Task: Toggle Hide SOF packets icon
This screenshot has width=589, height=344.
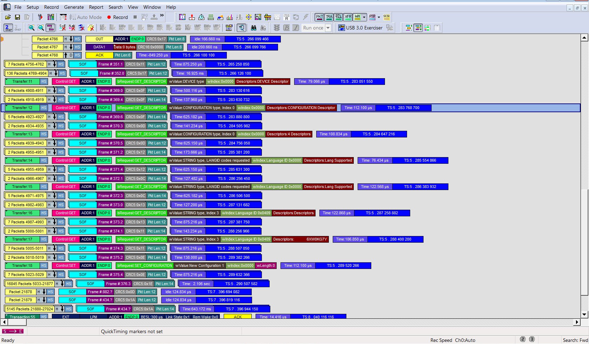Action: tap(62, 28)
